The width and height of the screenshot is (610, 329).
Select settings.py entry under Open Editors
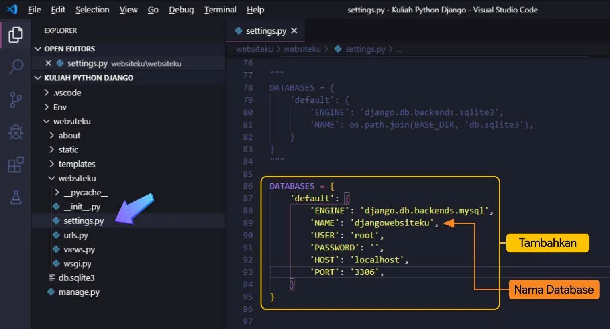coord(129,63)
